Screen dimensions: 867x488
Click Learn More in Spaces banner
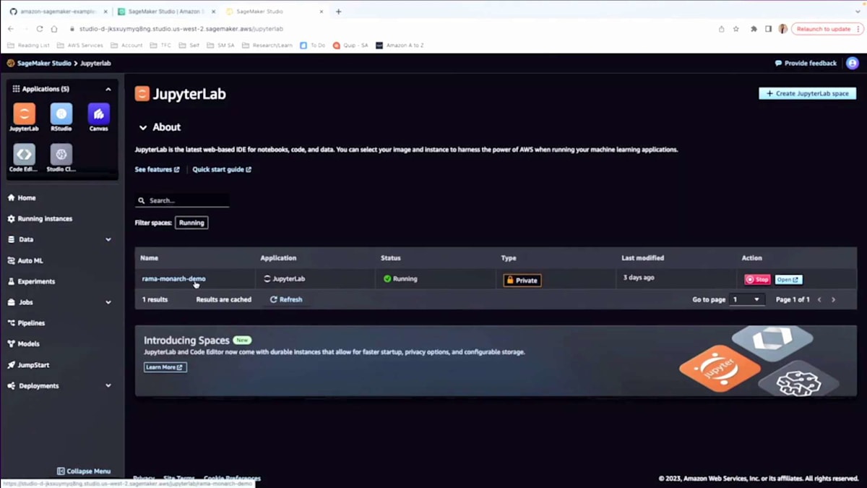tap(165, 367)
